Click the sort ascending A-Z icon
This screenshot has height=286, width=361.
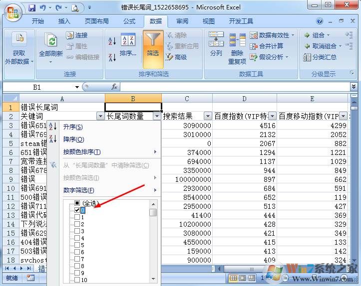tap(112, 41)
